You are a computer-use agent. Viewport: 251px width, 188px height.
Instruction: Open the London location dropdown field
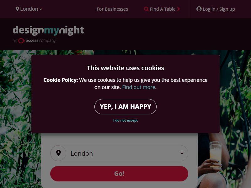point(119,153)
